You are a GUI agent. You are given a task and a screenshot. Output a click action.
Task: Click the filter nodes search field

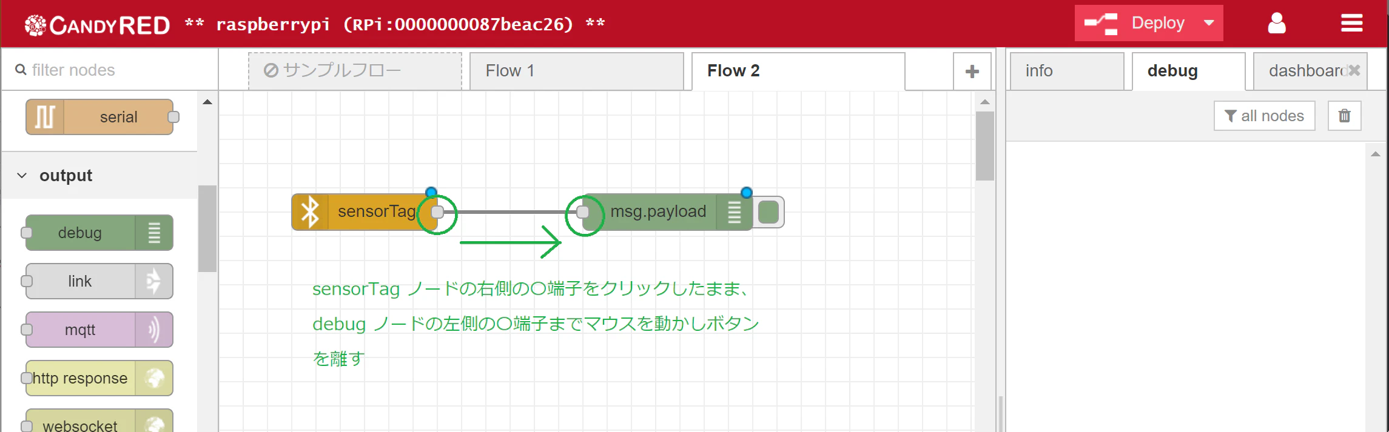click(109, 70)
